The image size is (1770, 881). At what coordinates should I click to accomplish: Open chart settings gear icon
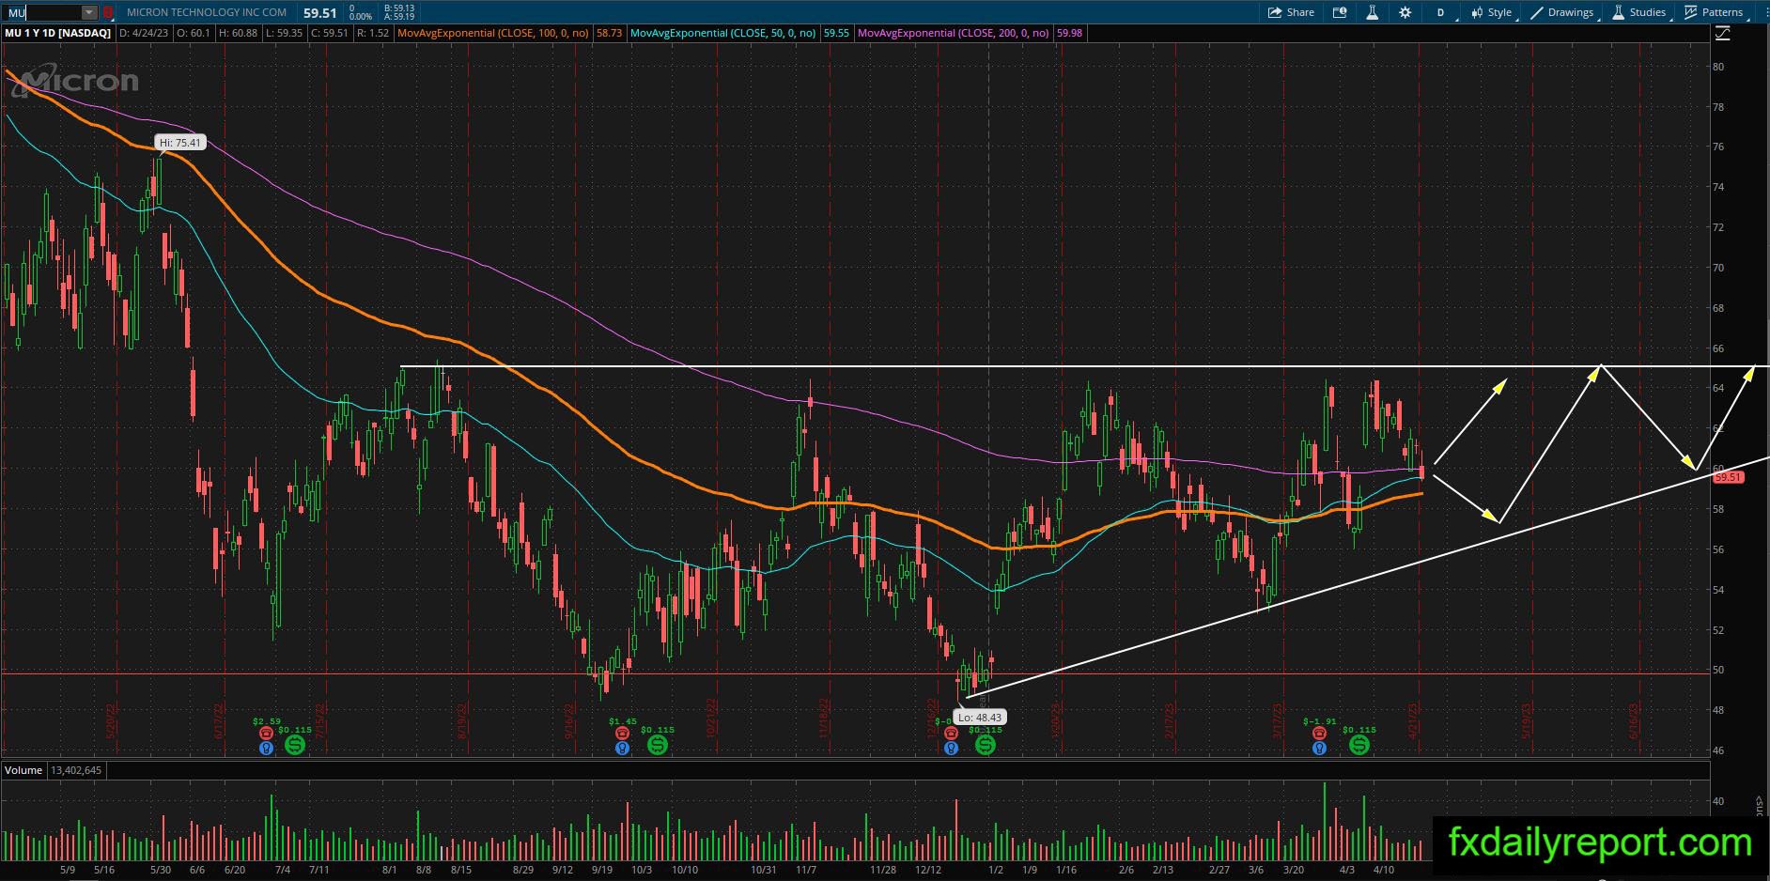tap(1405, 12)
